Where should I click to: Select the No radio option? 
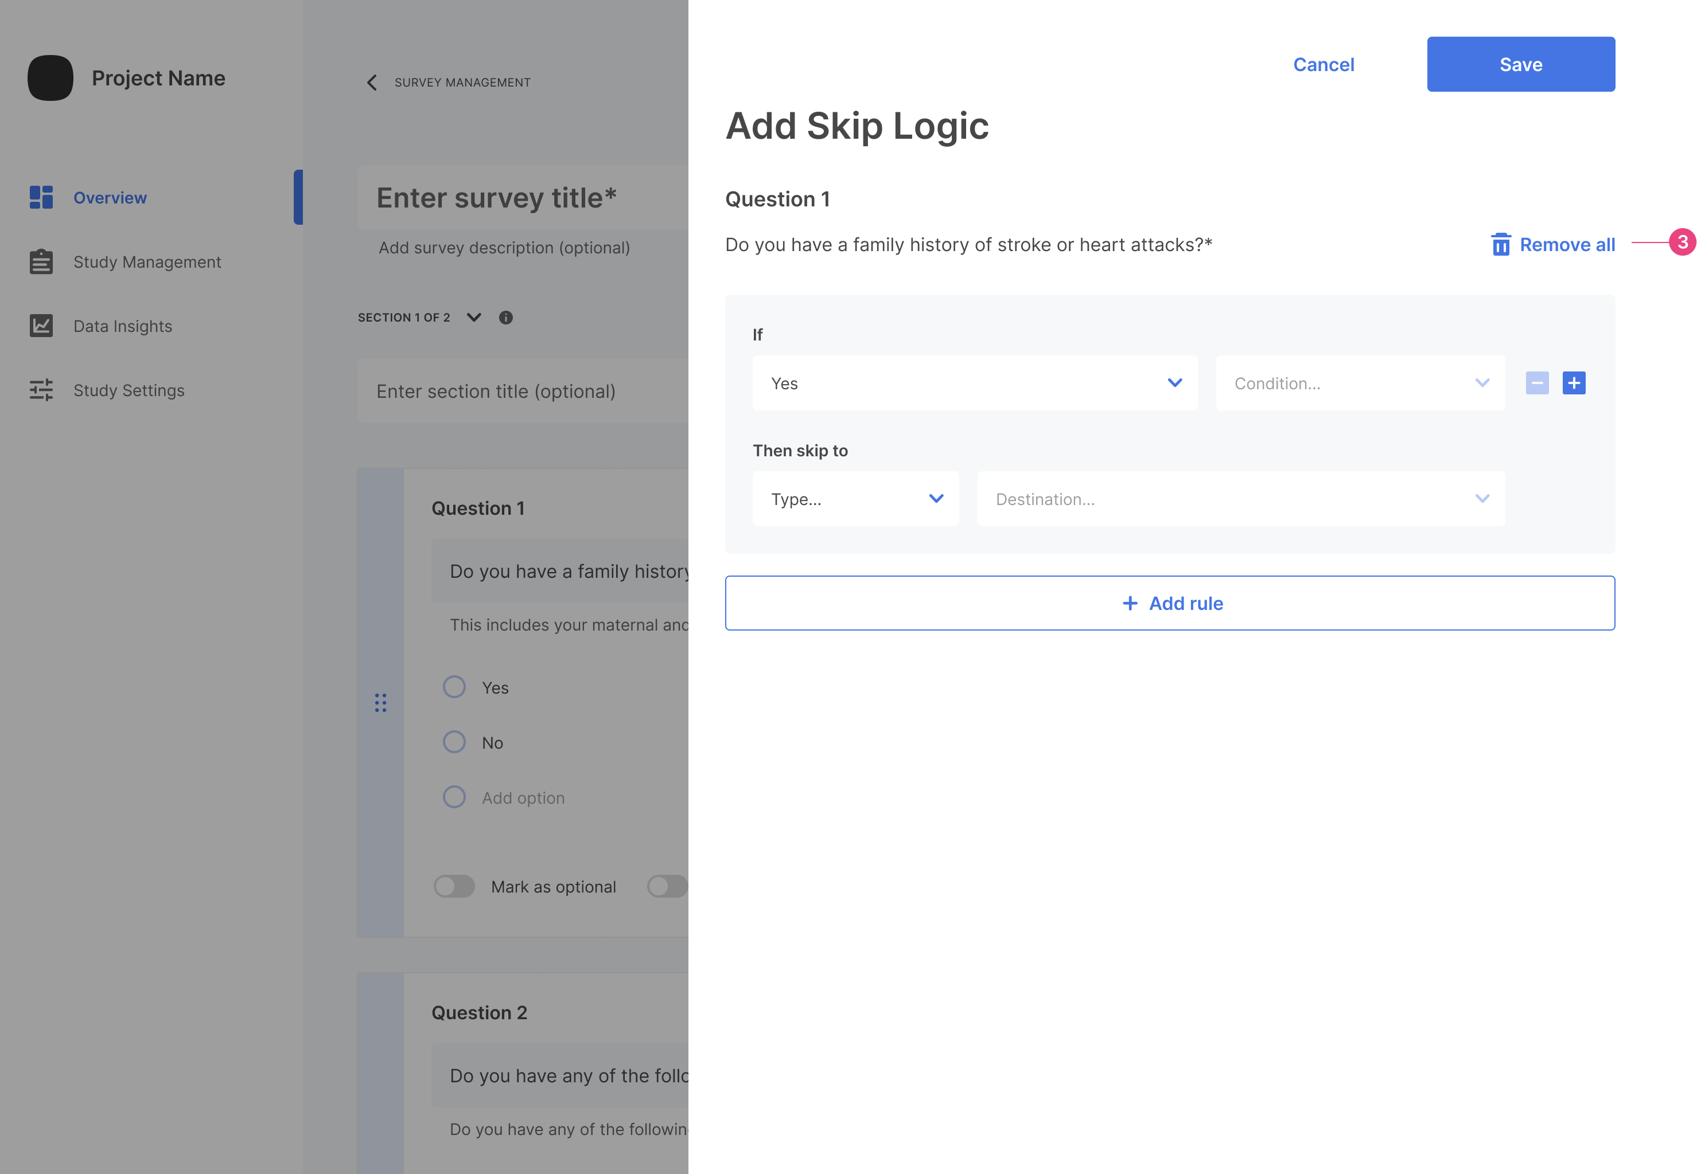tap(454, 741)
